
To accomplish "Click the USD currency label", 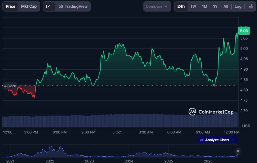I will [x=246, y=126].
